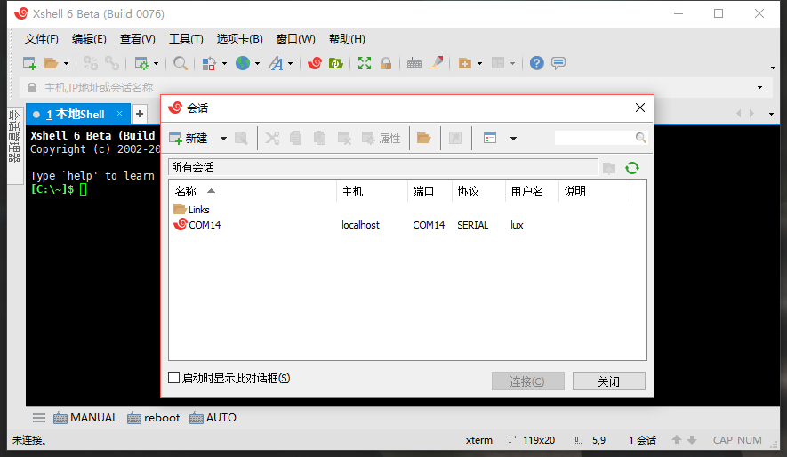Toggle full screen with green arrows icon
The width and height of the screenshot is (787, 457).
(365, 63)
